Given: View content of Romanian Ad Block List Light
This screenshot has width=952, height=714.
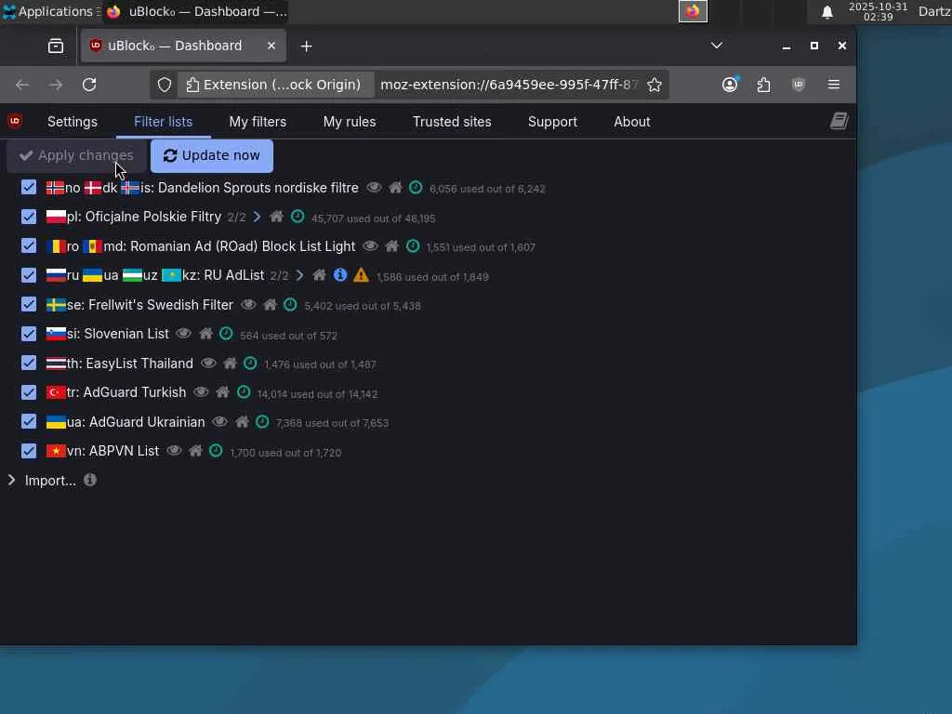Looking at the screenshot, I should [x=370, y=245].
